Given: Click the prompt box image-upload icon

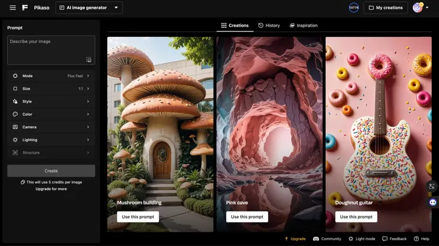Looking at the screenshot, I should [88, 60].
